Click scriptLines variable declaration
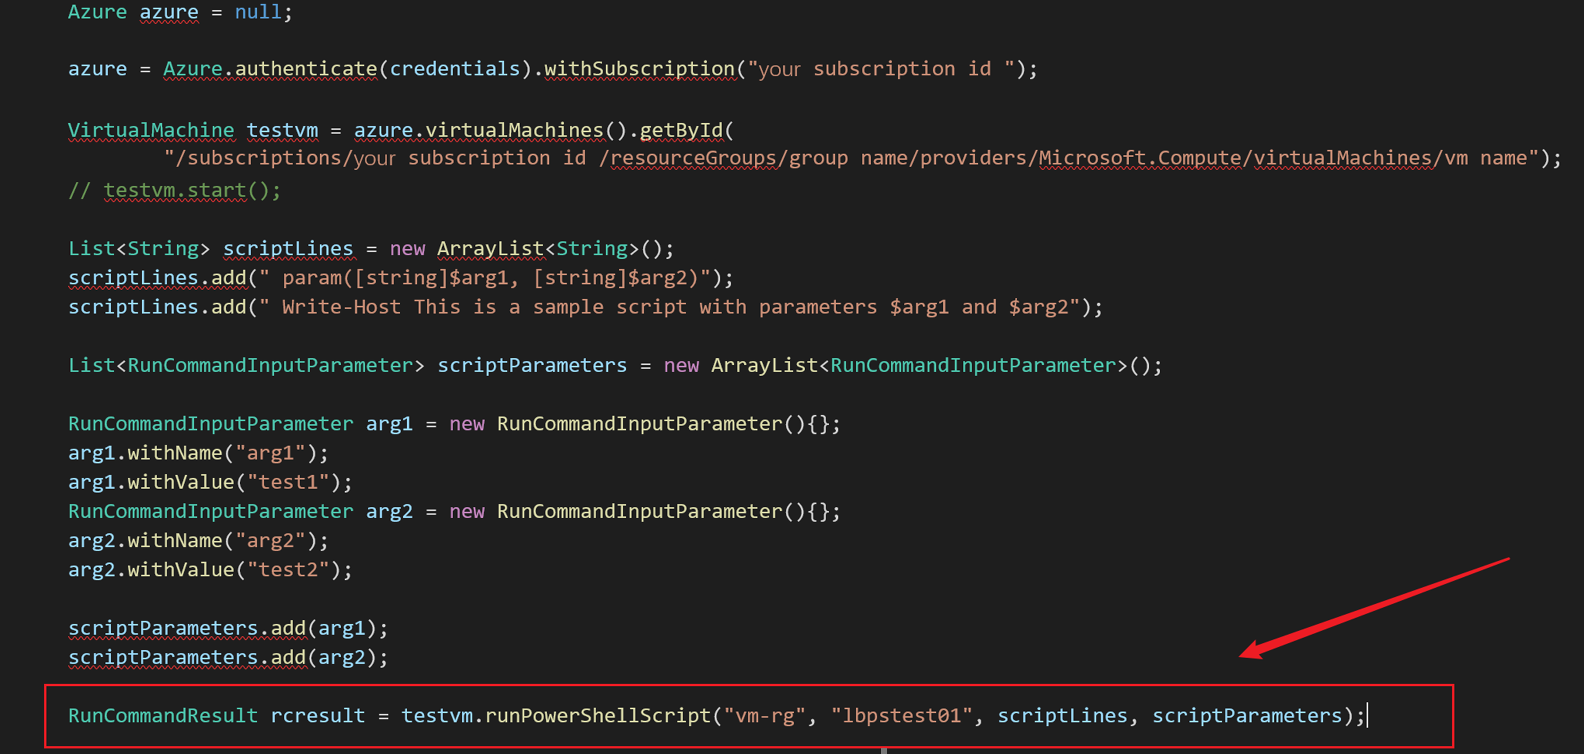The image size is (1584, 754). point(288,248)
